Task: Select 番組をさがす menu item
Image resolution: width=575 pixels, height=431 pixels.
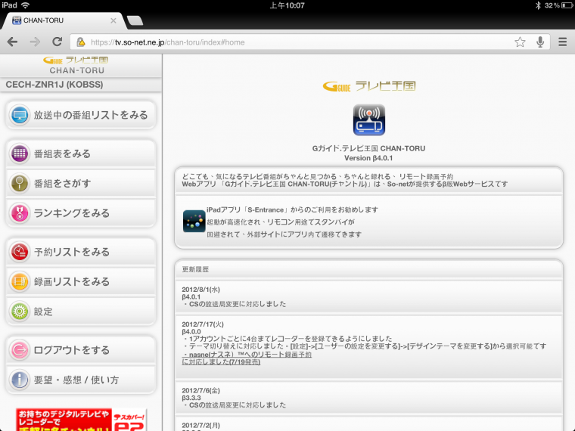Action: 81,183
